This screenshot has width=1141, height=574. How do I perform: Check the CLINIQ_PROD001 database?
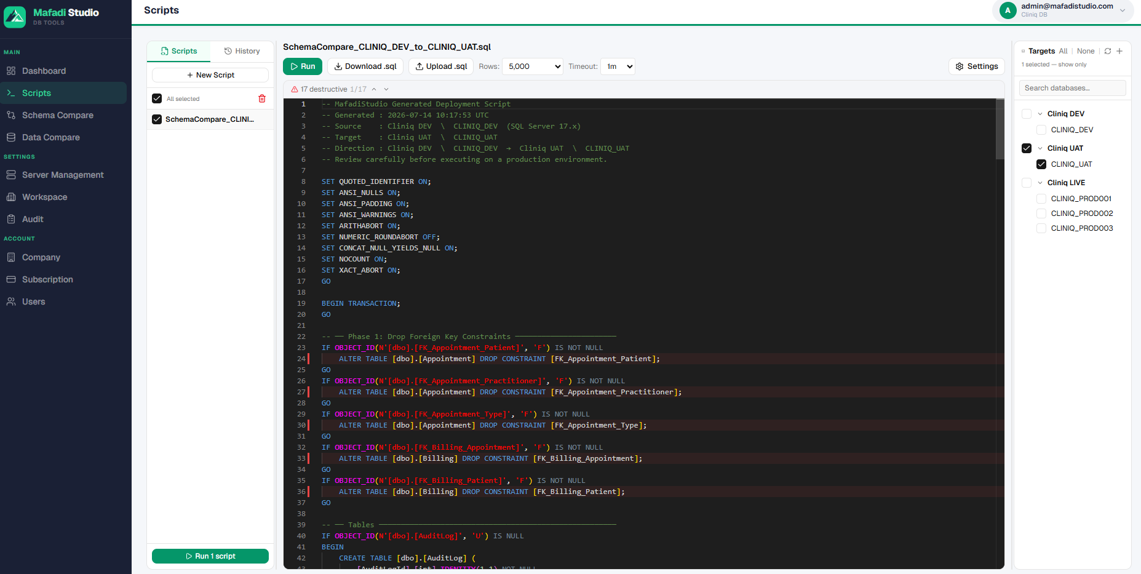[1041, 199]
